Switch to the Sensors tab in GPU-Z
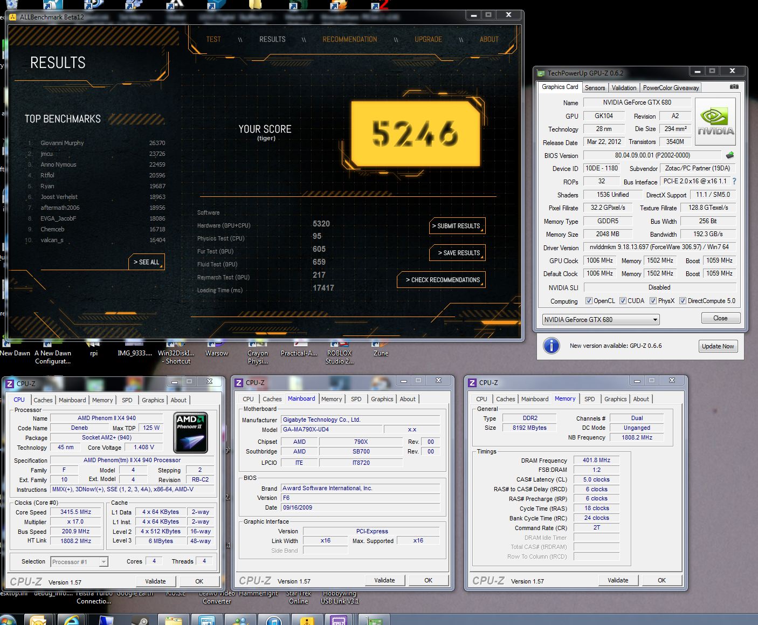 (595, 87)
